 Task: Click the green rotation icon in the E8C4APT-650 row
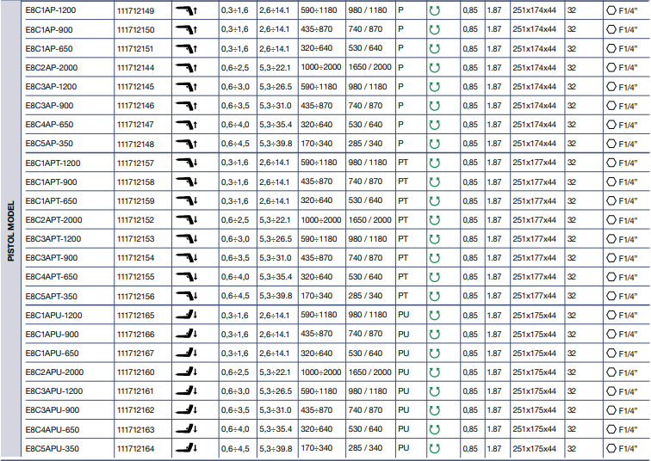(x=434, y=277)
